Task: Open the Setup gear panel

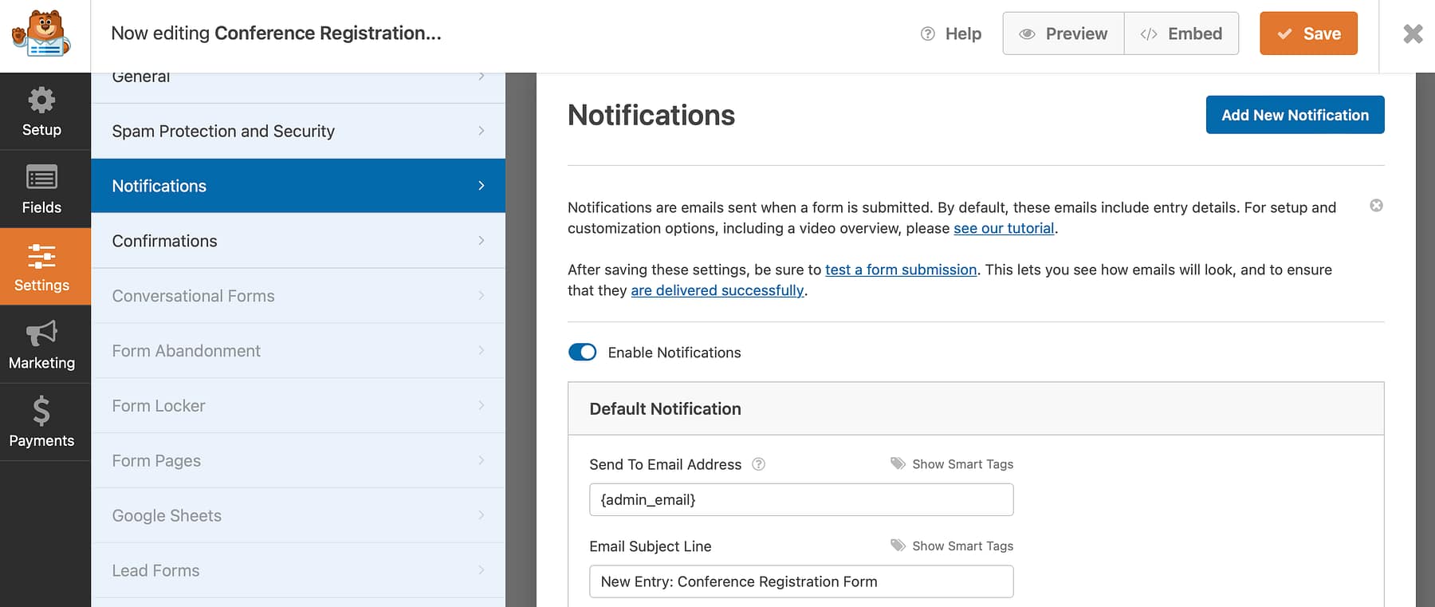Action: pyautogui.click(x=41, y=111)
